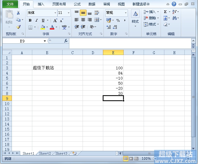Switch to 公式 ribbon tab
This screenshot has height=164, width=198.
tap(77, 4)
